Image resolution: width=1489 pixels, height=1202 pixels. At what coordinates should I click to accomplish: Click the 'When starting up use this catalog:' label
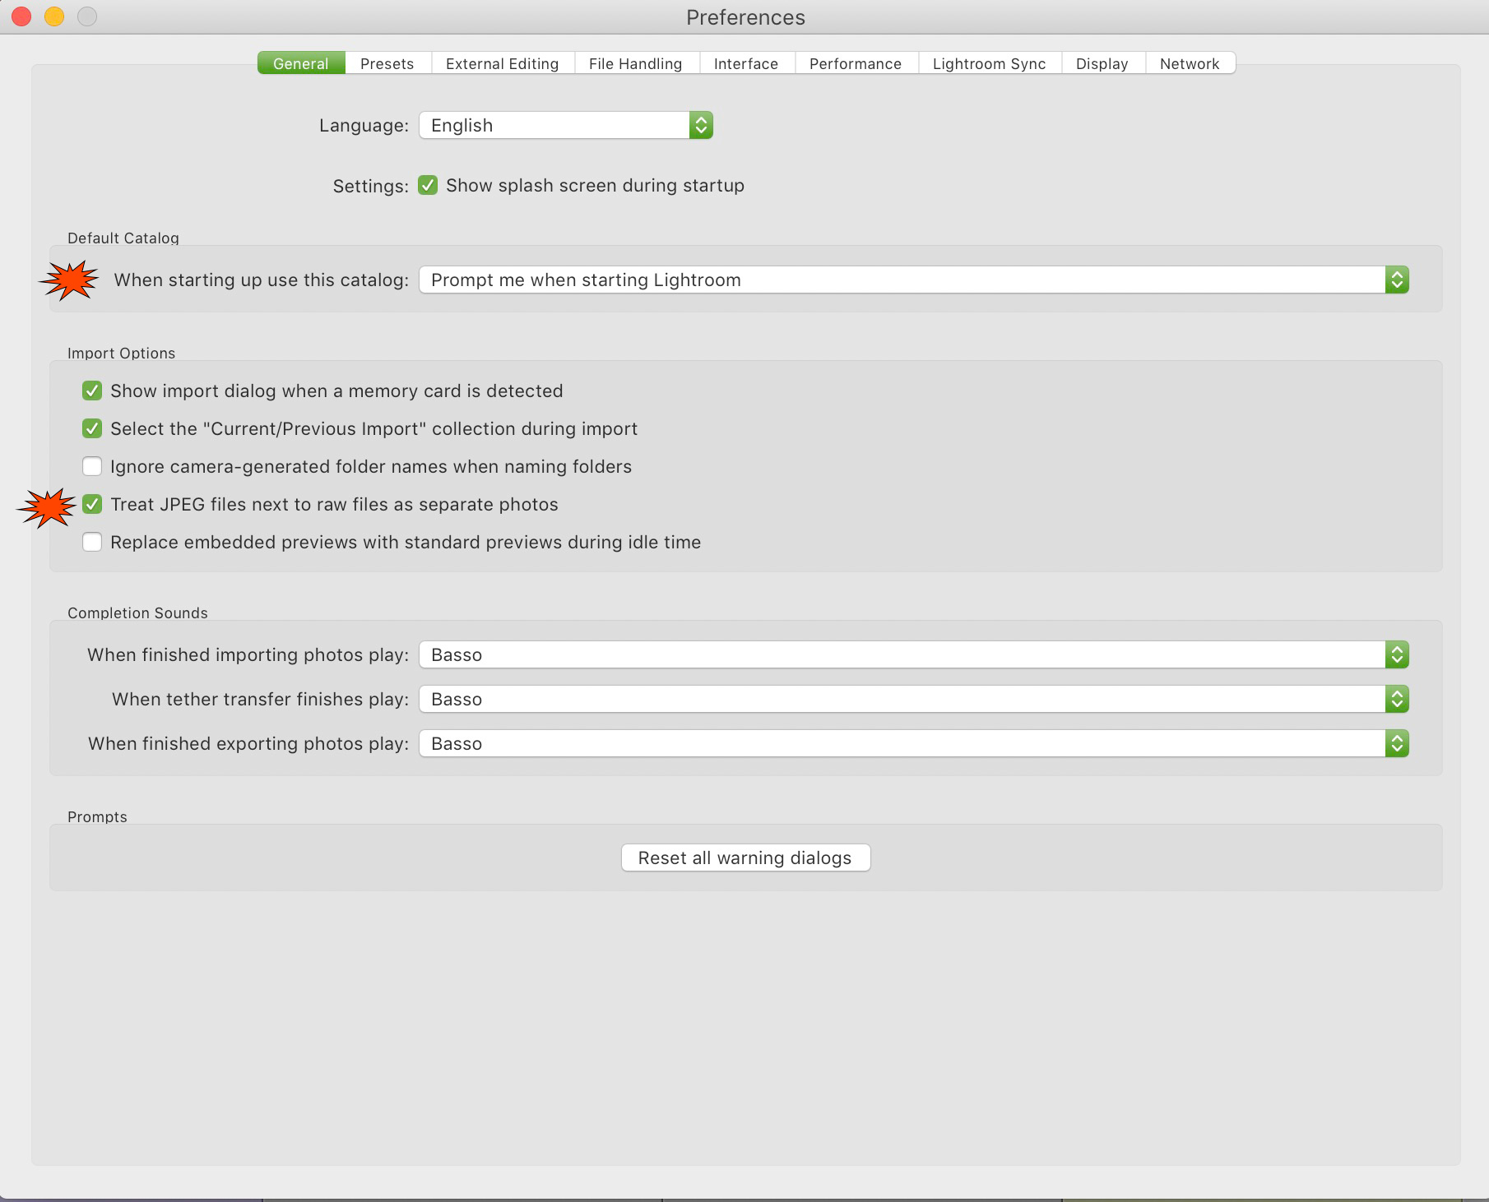(x=262, y=280)
